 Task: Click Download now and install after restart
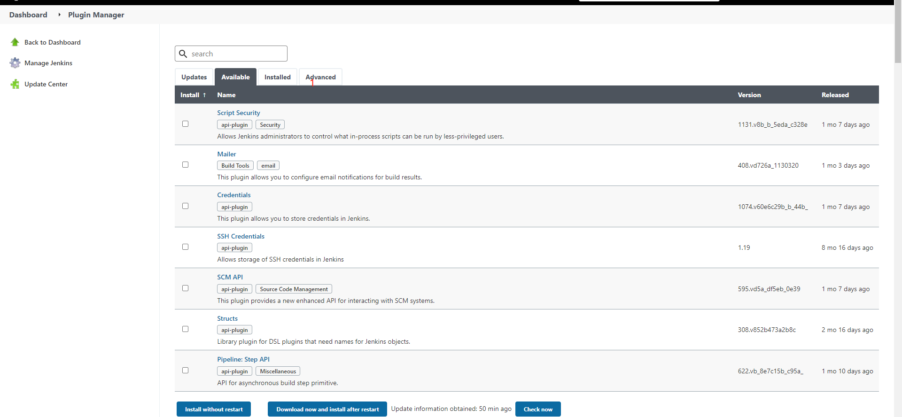click(x=327, y=409)
